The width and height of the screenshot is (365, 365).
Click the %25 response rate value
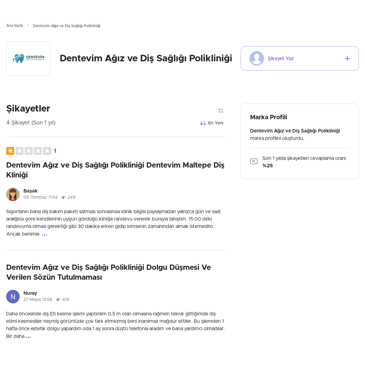268,166
